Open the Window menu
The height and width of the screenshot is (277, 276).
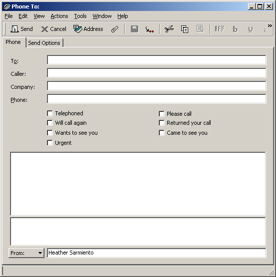[102, 16]
